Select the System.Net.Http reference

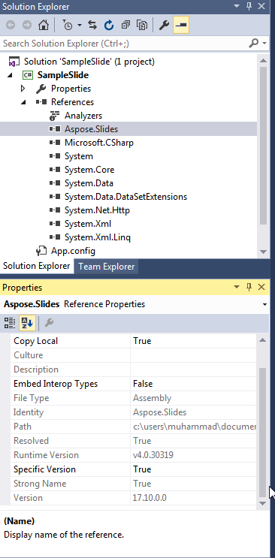[x=97, y=210]
